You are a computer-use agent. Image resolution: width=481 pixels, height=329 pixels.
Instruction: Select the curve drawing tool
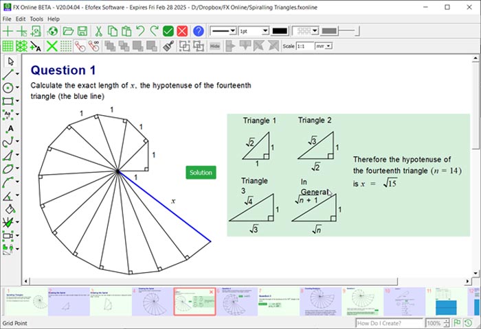8,141
